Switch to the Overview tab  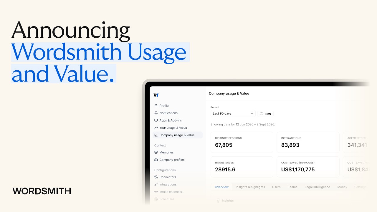coord(222,187)
